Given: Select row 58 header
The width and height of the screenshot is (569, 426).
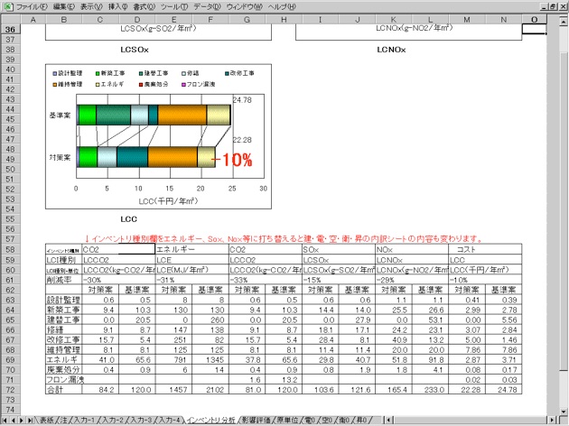Looking at the screenshot, I should pyautogui.click(x=10, y=249).
